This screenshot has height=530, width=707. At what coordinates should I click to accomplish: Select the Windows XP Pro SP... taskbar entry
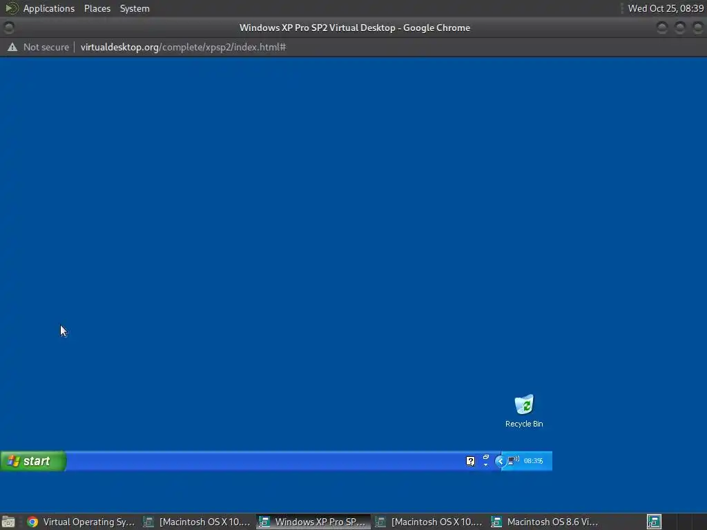pos(313,522)
